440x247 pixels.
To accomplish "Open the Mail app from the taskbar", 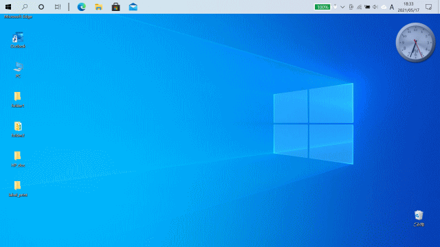I will [133, 7].
